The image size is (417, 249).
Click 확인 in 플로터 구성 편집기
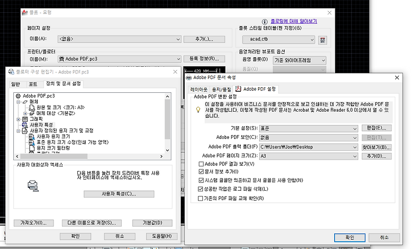pos(76,236)
